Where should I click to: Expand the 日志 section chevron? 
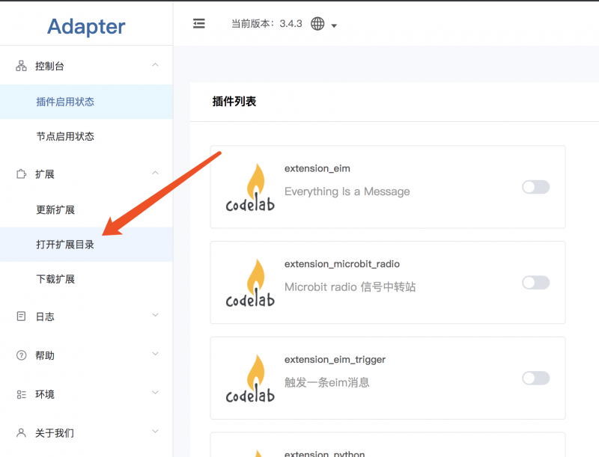tap(155, 315)
